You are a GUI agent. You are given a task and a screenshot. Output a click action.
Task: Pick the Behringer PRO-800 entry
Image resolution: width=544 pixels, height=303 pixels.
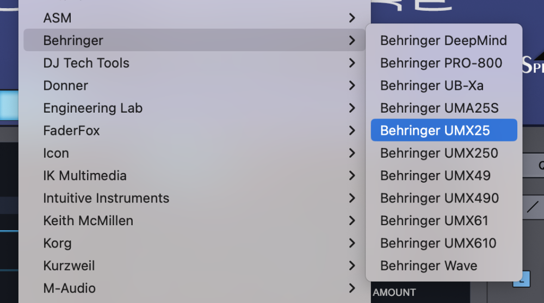coord(441,63)
